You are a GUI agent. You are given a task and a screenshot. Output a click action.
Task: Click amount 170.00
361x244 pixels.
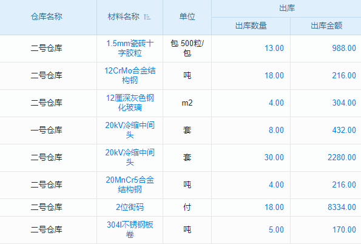coord(344,229)
